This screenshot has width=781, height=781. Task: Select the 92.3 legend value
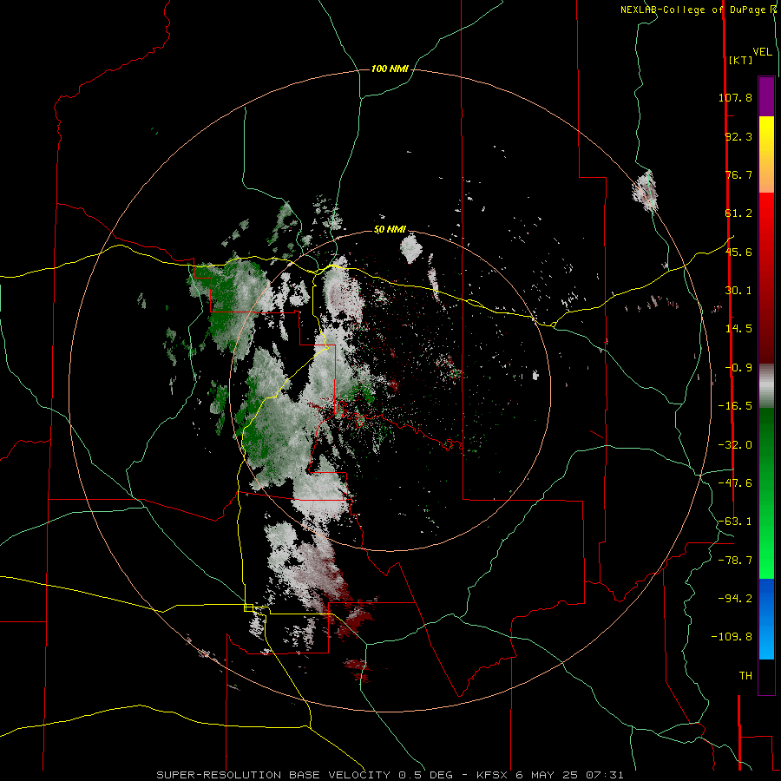738,136
